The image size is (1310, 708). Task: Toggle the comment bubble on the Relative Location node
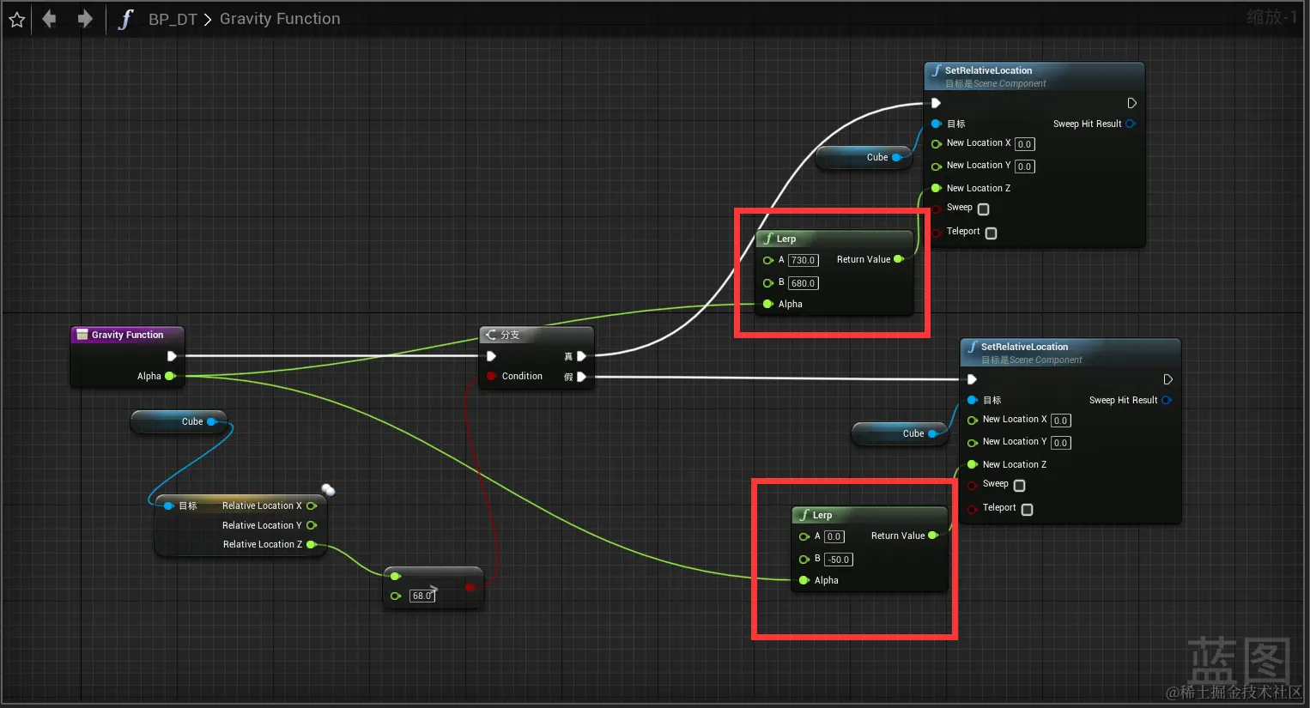[x=328, y=490]
